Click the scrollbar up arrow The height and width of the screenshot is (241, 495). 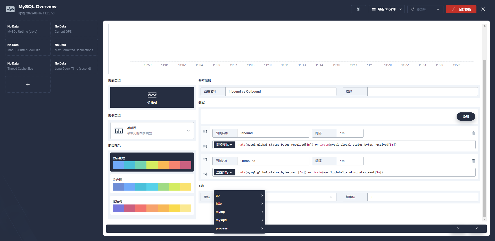[484, 26]
